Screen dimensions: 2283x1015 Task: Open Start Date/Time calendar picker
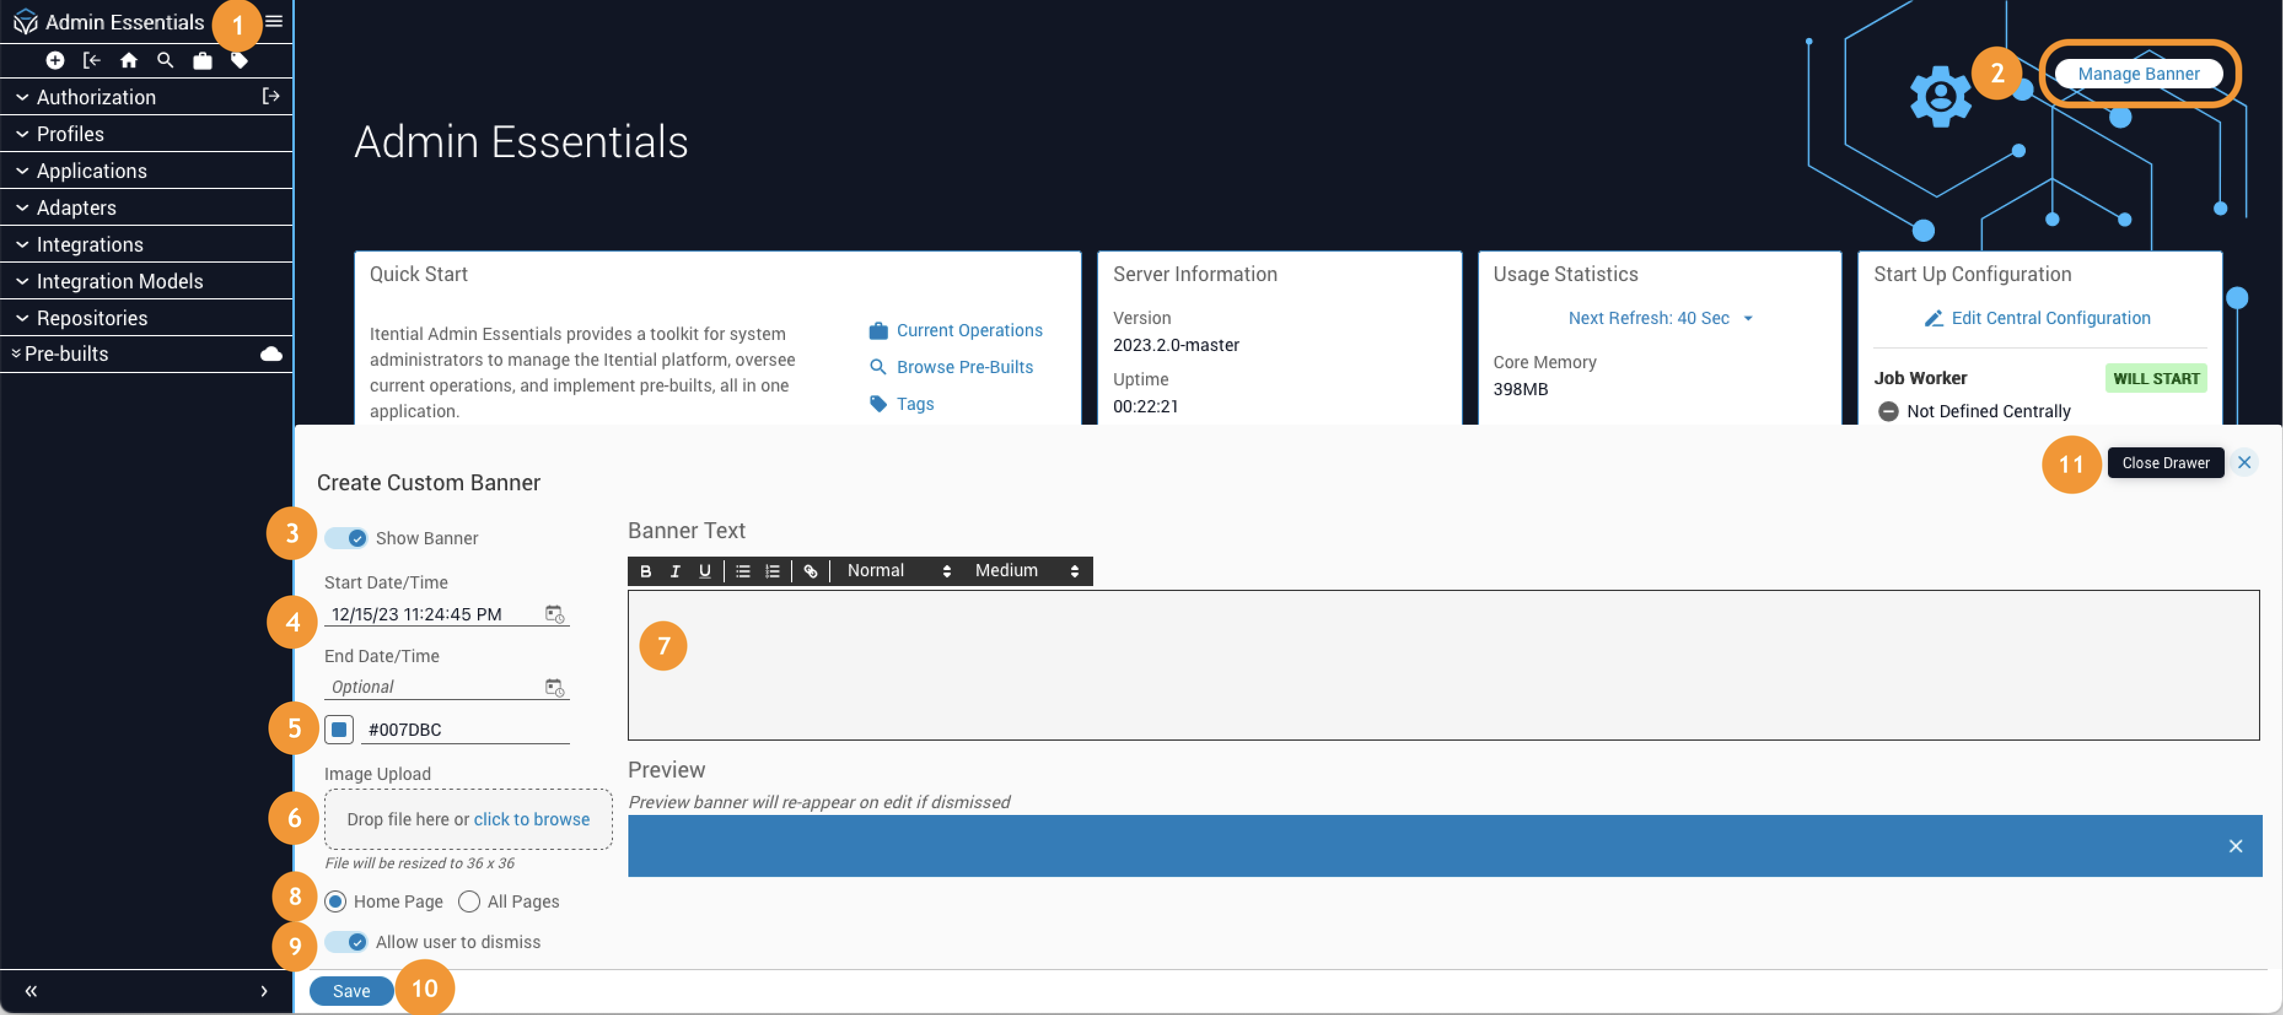click(x=554, y=614)
